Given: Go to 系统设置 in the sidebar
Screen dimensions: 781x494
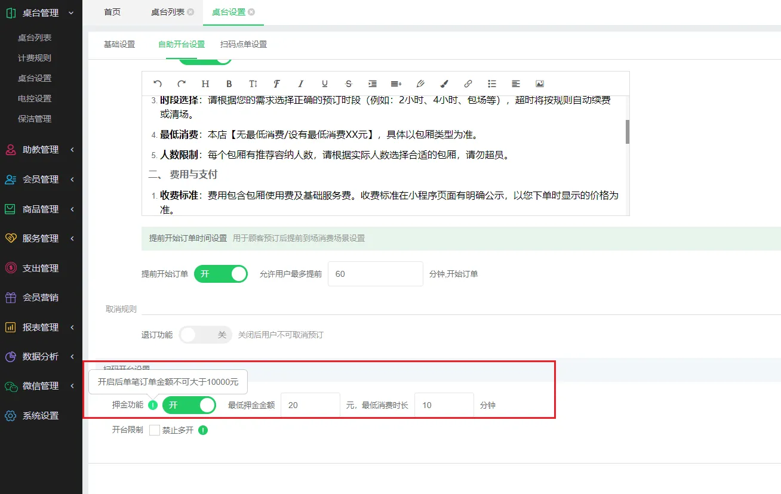Looking at the screenshot, I should coord(41,416).
